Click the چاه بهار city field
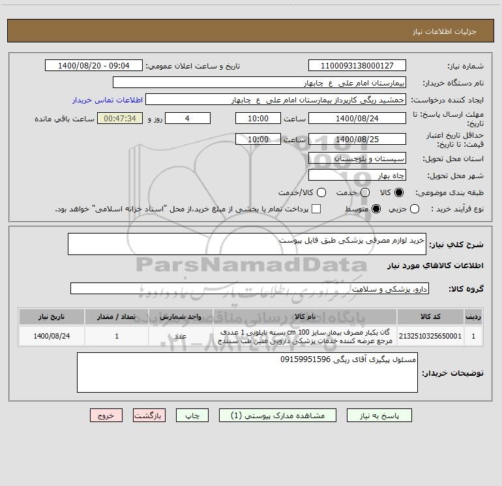This screenshot has width=502, height=486. [357, 175]
